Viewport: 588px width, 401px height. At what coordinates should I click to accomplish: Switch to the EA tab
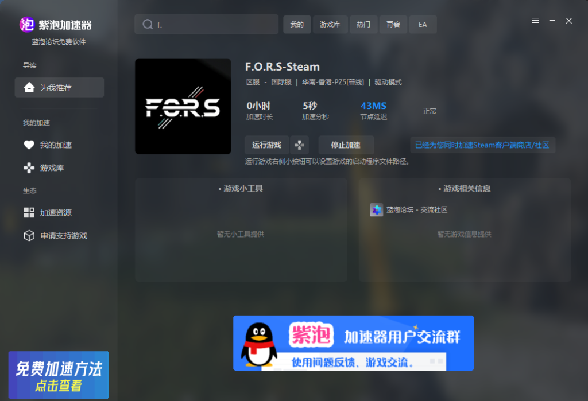[423, 24]
